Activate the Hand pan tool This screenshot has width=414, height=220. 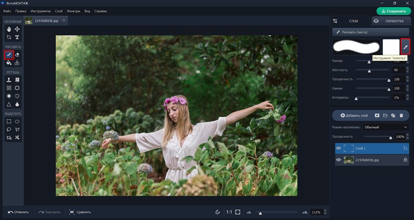tap(9, 29)
